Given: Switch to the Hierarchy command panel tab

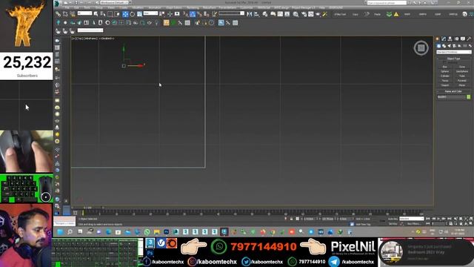Looking at the screenshot, I should click(x=450, y=39).
